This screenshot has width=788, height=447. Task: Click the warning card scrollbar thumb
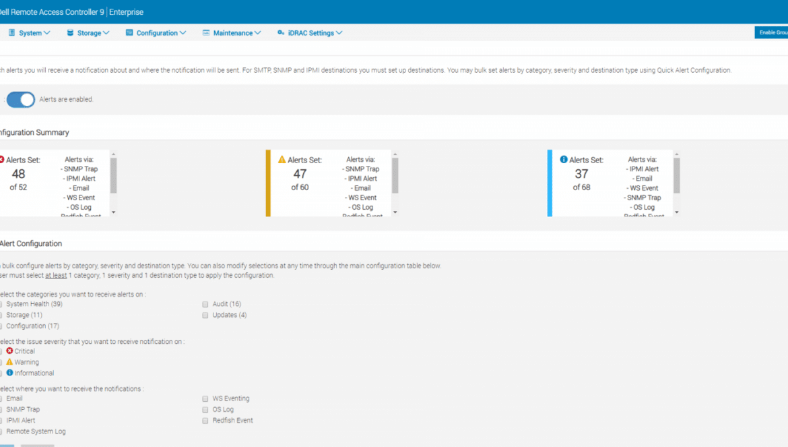pyautogui.click(x=395, y=175)
